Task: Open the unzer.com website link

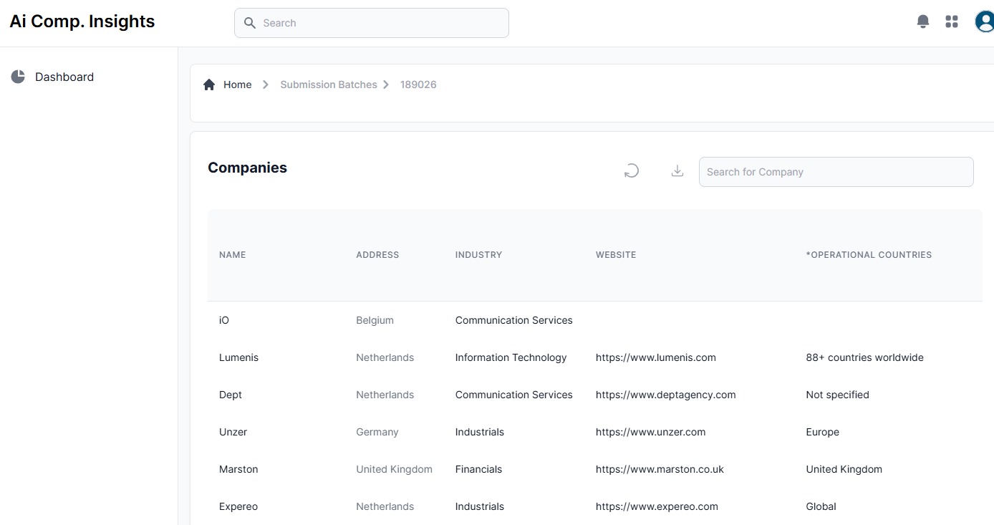Action: (x=651, y=432)
